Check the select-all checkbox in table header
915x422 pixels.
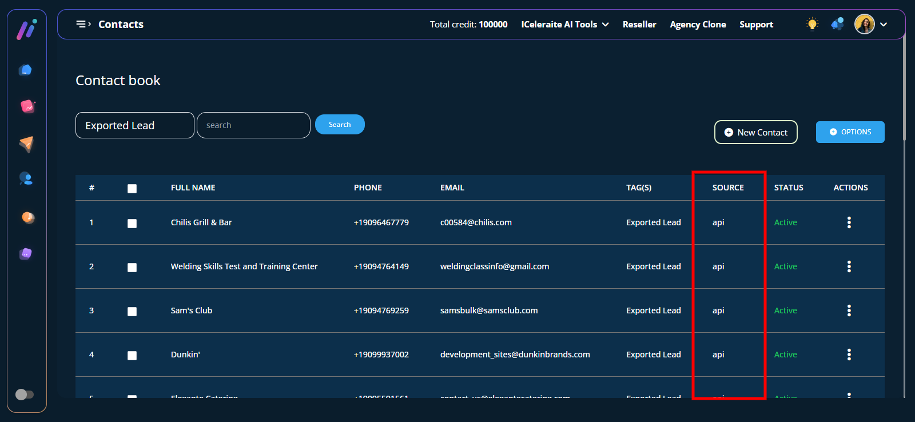click(x=132, y=189)
